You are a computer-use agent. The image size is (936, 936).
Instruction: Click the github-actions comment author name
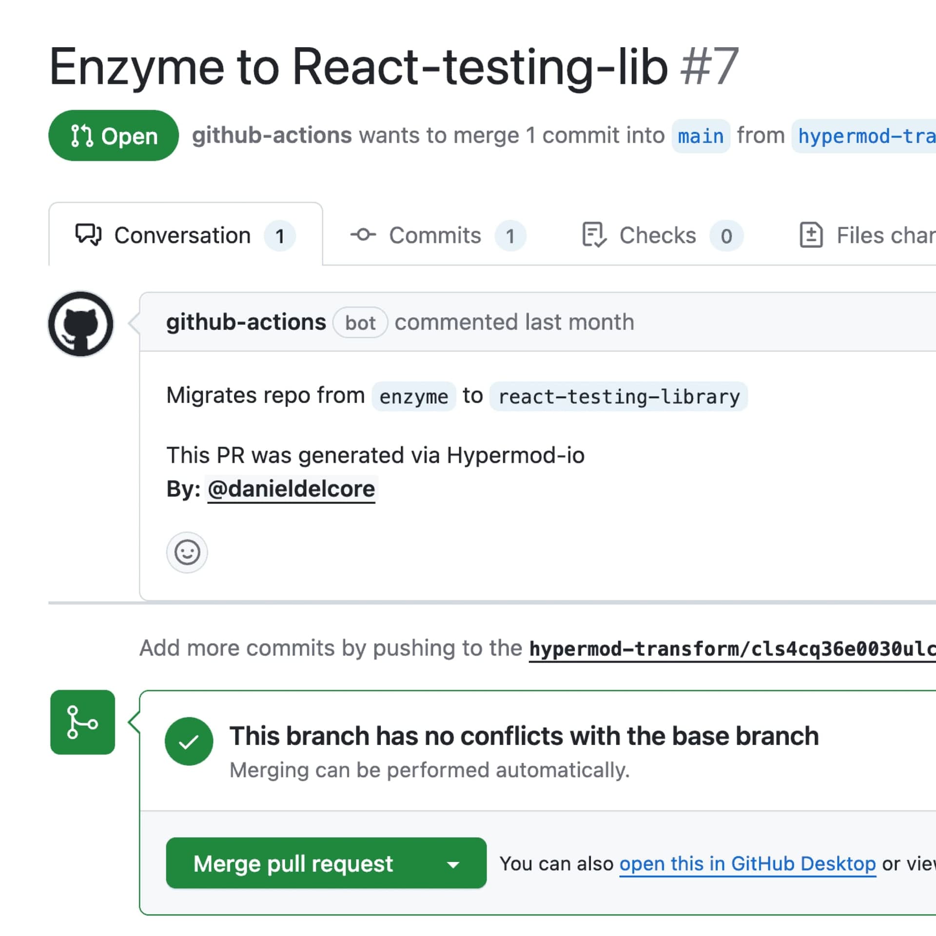pyautogui.click(x=246, y=322)
